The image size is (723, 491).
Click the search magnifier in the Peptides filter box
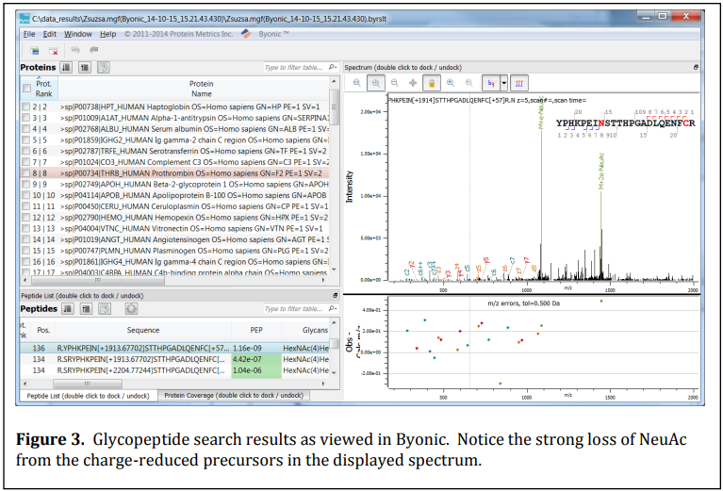click(x=332, y=308)
